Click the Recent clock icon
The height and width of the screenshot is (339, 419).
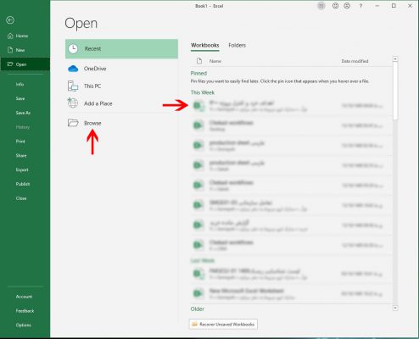(73, 49)
